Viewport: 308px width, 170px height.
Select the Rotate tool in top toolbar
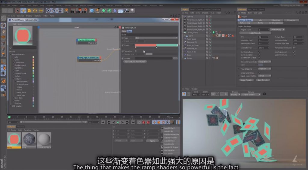tap(35, 11)
